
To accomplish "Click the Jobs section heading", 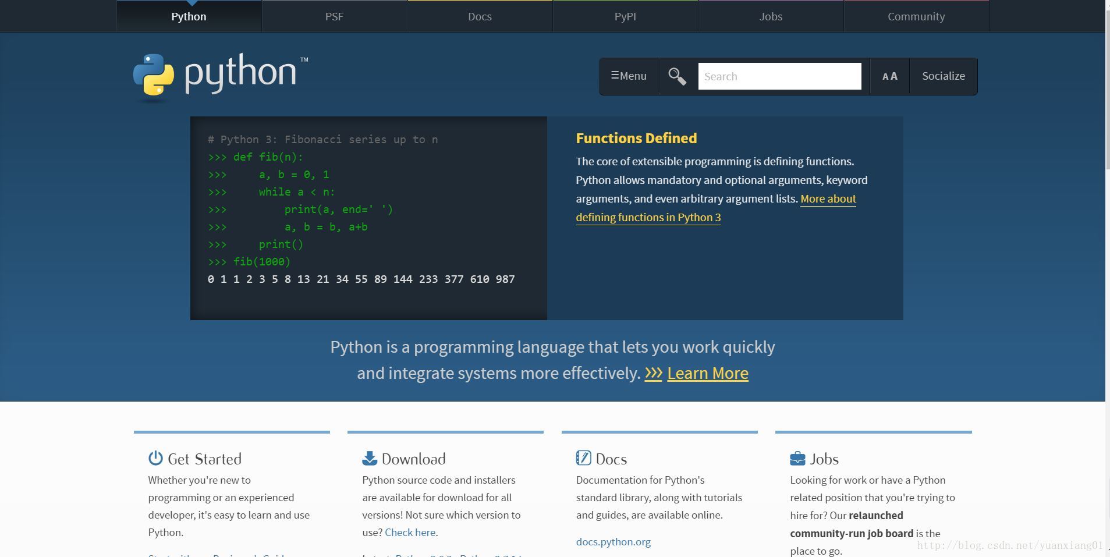I will coord(824,459).
